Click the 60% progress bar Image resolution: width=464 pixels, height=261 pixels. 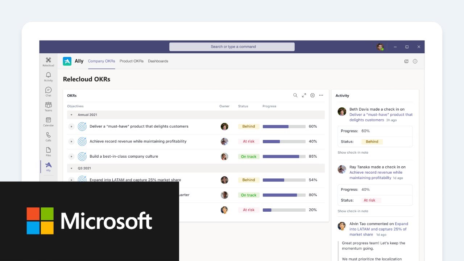pos(284,127)
